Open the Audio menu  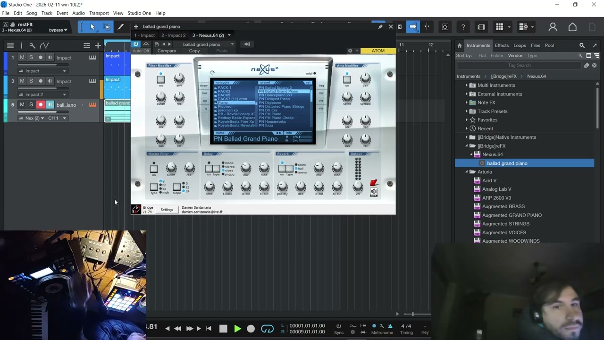click(x=78, y=13)
